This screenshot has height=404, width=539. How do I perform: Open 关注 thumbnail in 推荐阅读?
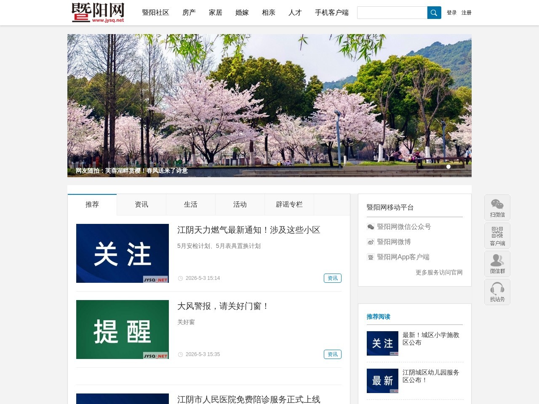(382, 343)
